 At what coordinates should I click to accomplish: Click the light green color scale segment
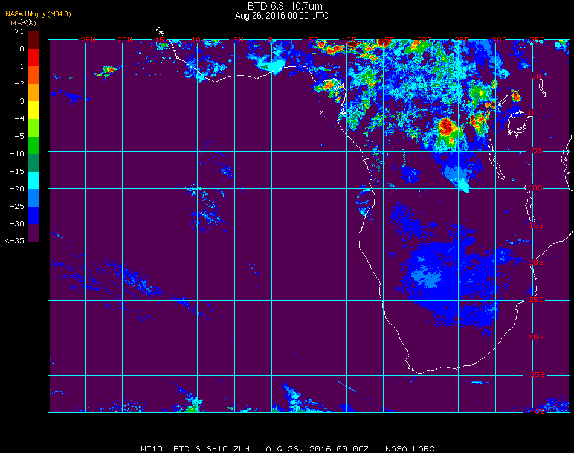pyautogui.click(x=33, y=127)
